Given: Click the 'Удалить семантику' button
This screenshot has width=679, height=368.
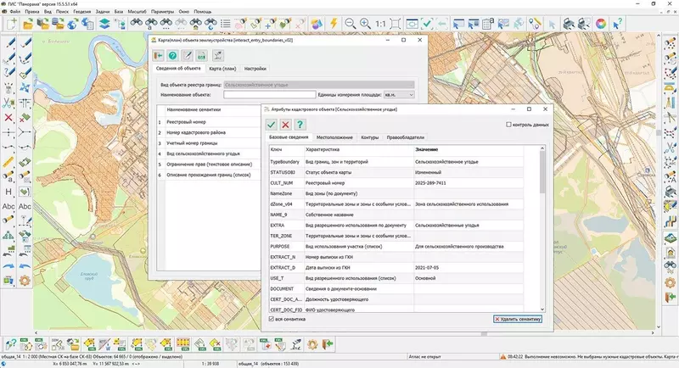Looking at the screenshot, I should pos(516,319).
